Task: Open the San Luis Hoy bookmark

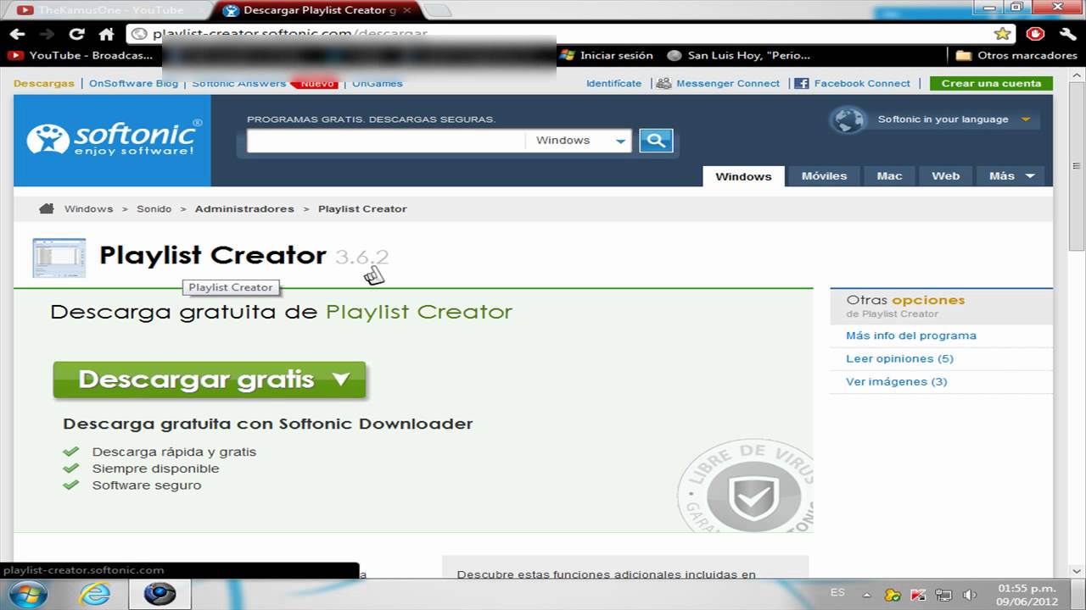Action: (740, 55)
